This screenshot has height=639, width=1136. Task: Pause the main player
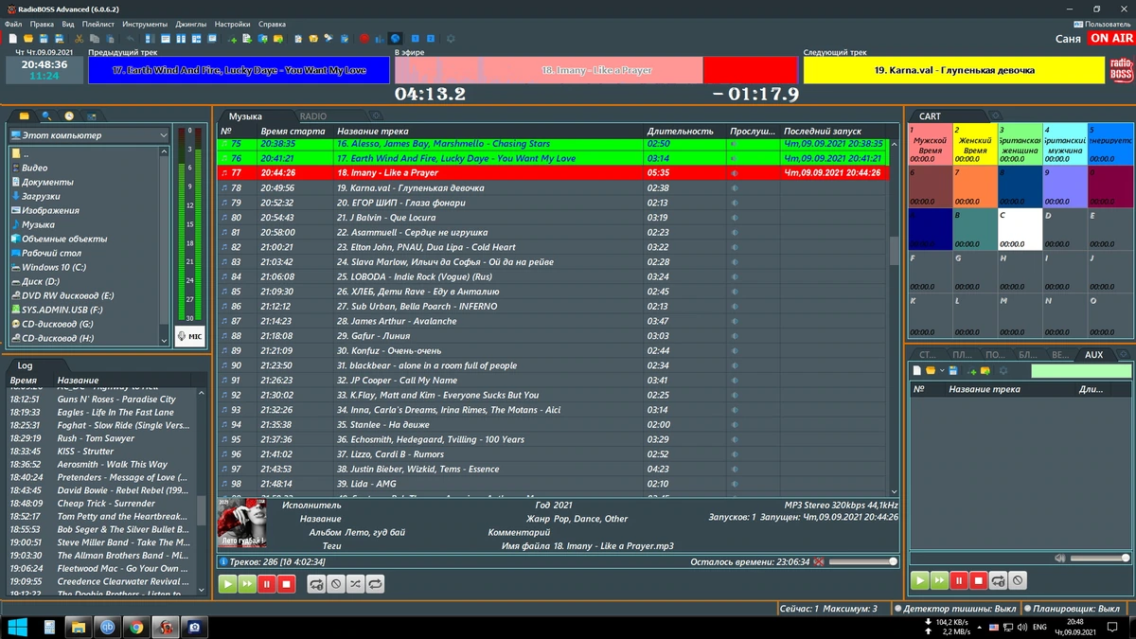coord(267,584)
